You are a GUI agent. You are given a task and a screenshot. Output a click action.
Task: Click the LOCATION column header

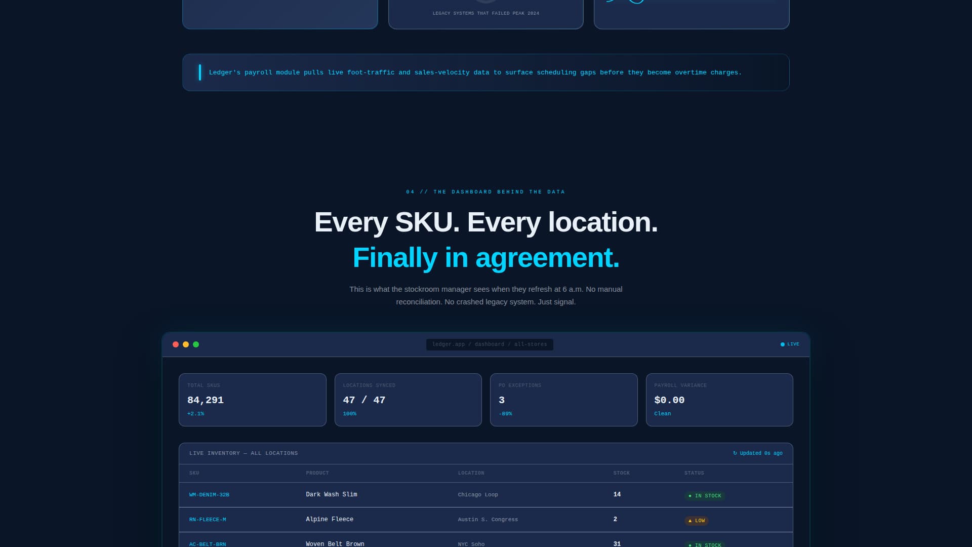471,473
